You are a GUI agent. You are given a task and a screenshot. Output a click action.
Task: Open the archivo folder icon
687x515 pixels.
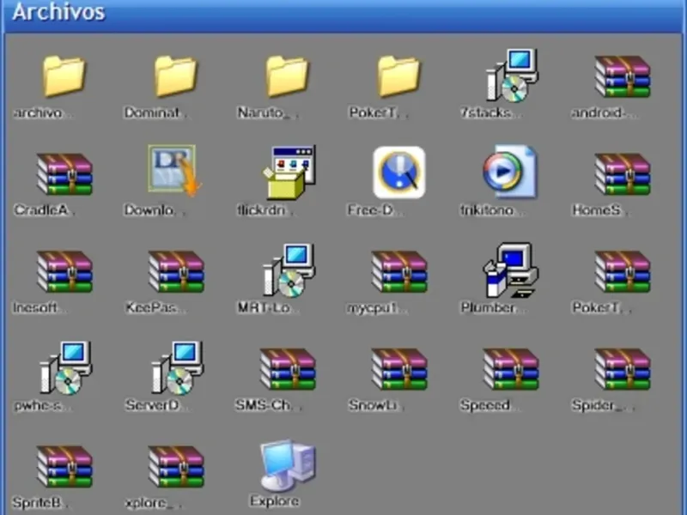(x=64, y=76)
